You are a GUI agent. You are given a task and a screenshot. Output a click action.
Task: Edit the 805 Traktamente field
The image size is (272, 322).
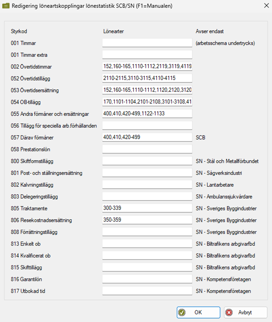147,208
